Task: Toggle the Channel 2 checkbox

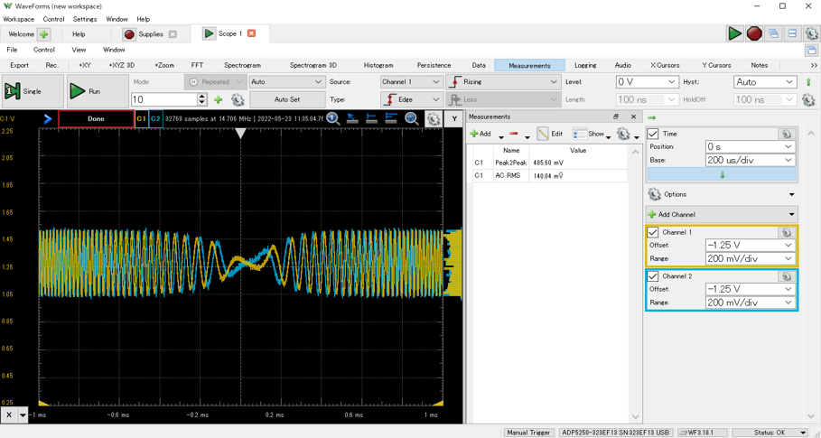Action: (x=653, y=276)
